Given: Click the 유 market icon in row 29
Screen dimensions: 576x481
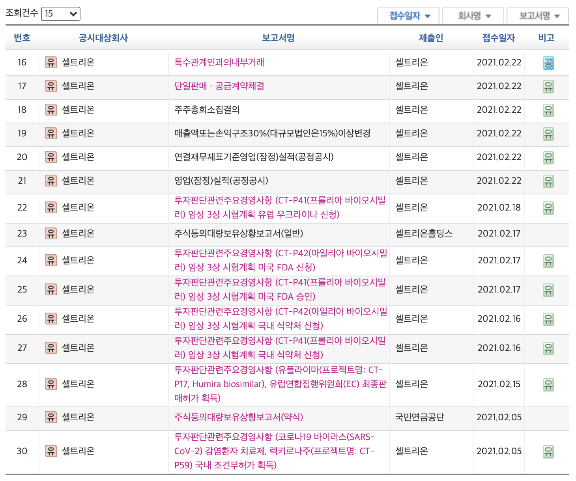Looking at the screenshot, I should [51, 417].
